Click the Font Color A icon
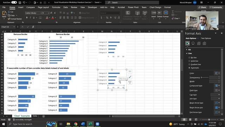Image resolution: width=225 pixels, height=127 pixels. click(53, 18)
